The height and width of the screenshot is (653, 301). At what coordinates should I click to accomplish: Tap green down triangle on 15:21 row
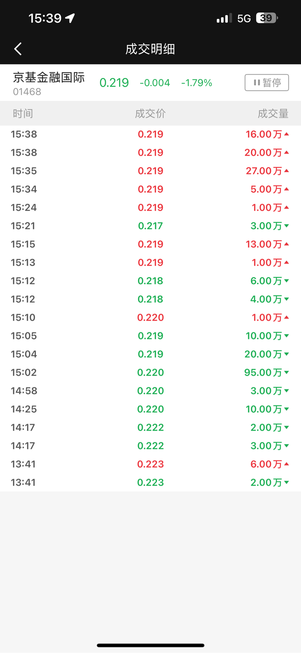(x=286, y=226)
